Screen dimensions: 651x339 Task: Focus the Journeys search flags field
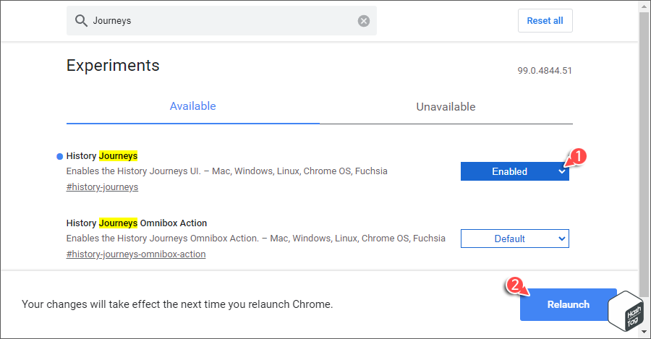click(x=221, y=21)
